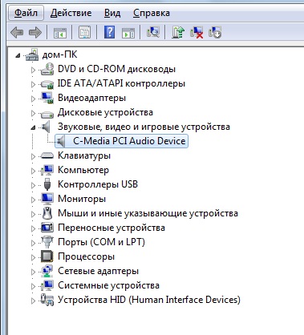Click the IDE ATA/ATAPI controller icon
Image resolution: width=304 pixels, height=335 pixels.
coord(47,84)
